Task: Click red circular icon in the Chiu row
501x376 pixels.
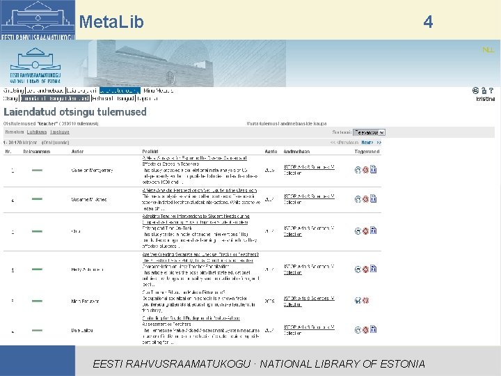Action: point(365,231)
